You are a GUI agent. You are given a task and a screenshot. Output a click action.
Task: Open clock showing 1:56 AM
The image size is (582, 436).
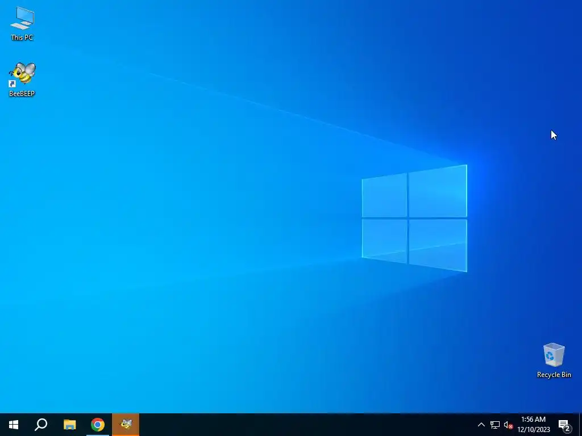pos(533,420)
